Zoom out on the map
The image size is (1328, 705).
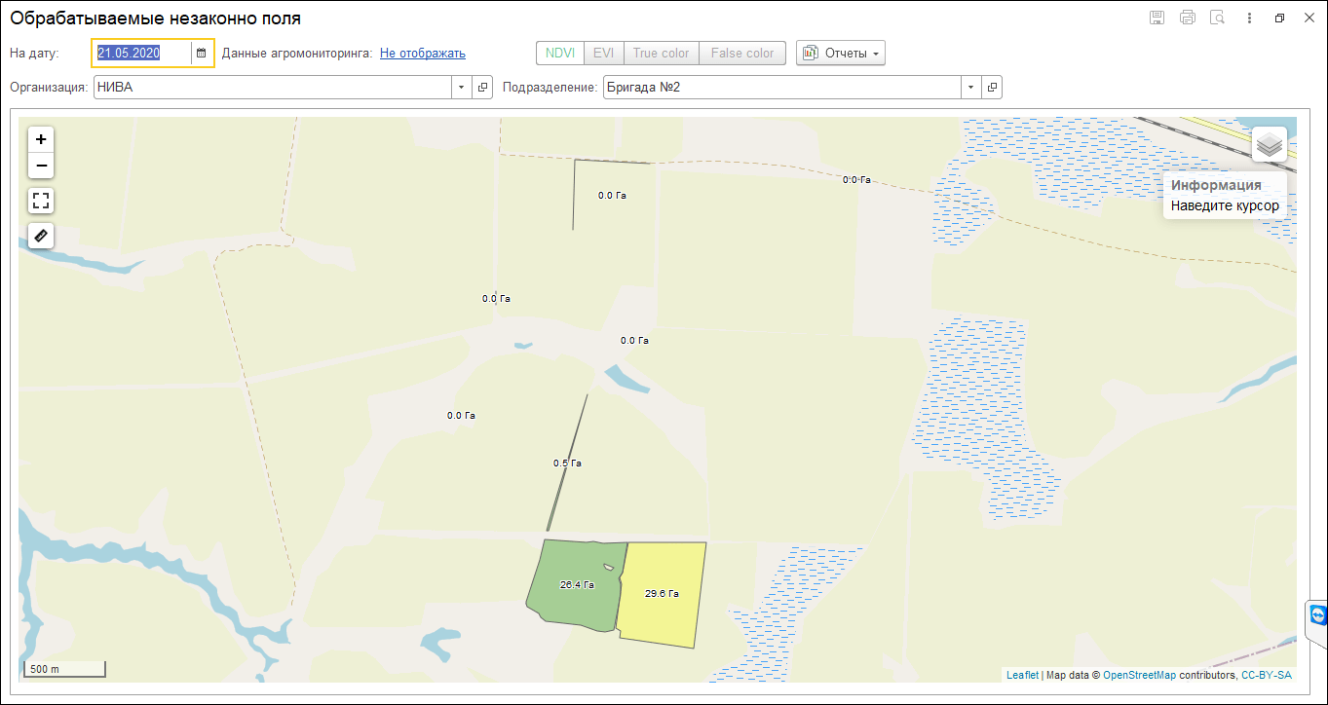(x=41, y=166)
